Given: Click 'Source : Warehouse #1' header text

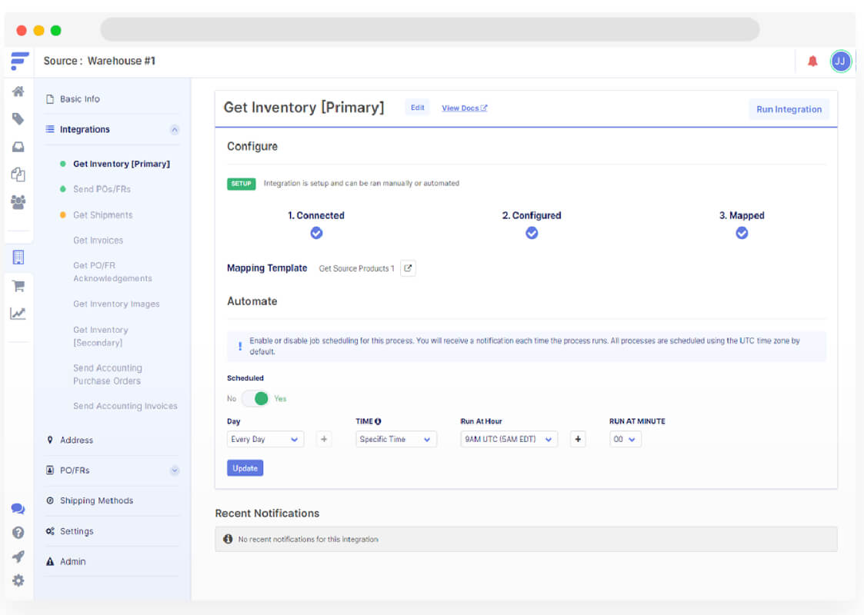Looking at the screenshot, I should [x=99, y=61].
